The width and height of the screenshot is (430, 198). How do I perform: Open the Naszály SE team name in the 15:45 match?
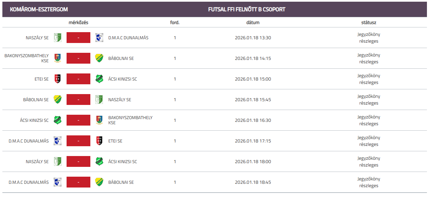[120, 100]
